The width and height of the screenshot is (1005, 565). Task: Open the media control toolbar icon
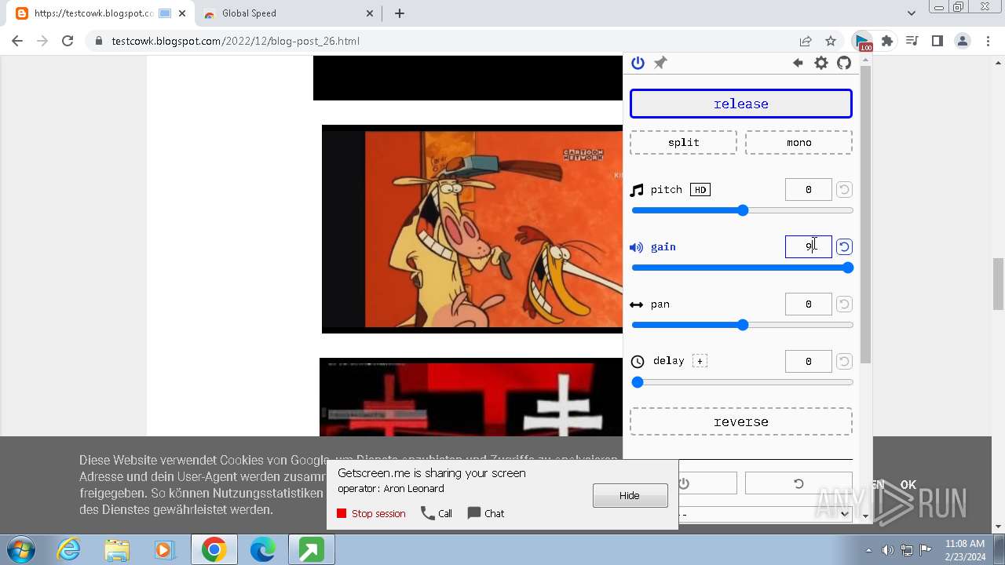tap(912, 41)
